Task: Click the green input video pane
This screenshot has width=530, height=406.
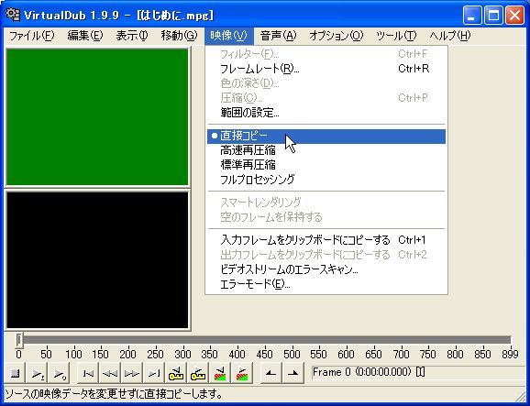Action: click(x=97, y=117)
